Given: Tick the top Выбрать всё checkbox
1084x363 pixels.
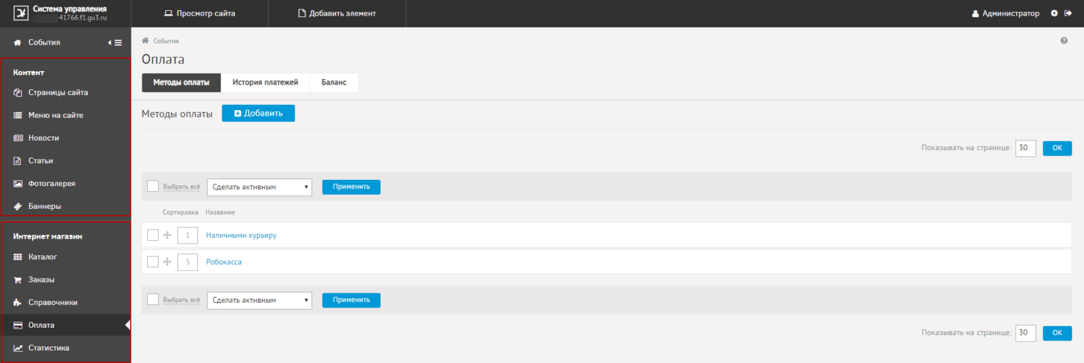Looking at the screenshot, I should 153,187.
